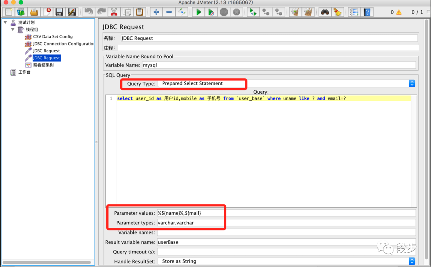Select 测试计划 in the tree
This screenshot has width=431, height=267.
[x=26, y=22]
